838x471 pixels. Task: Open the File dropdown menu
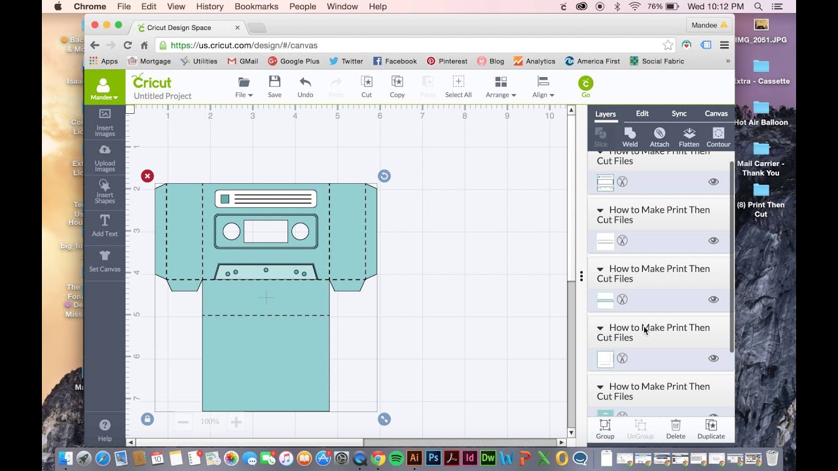click(244, 86)
